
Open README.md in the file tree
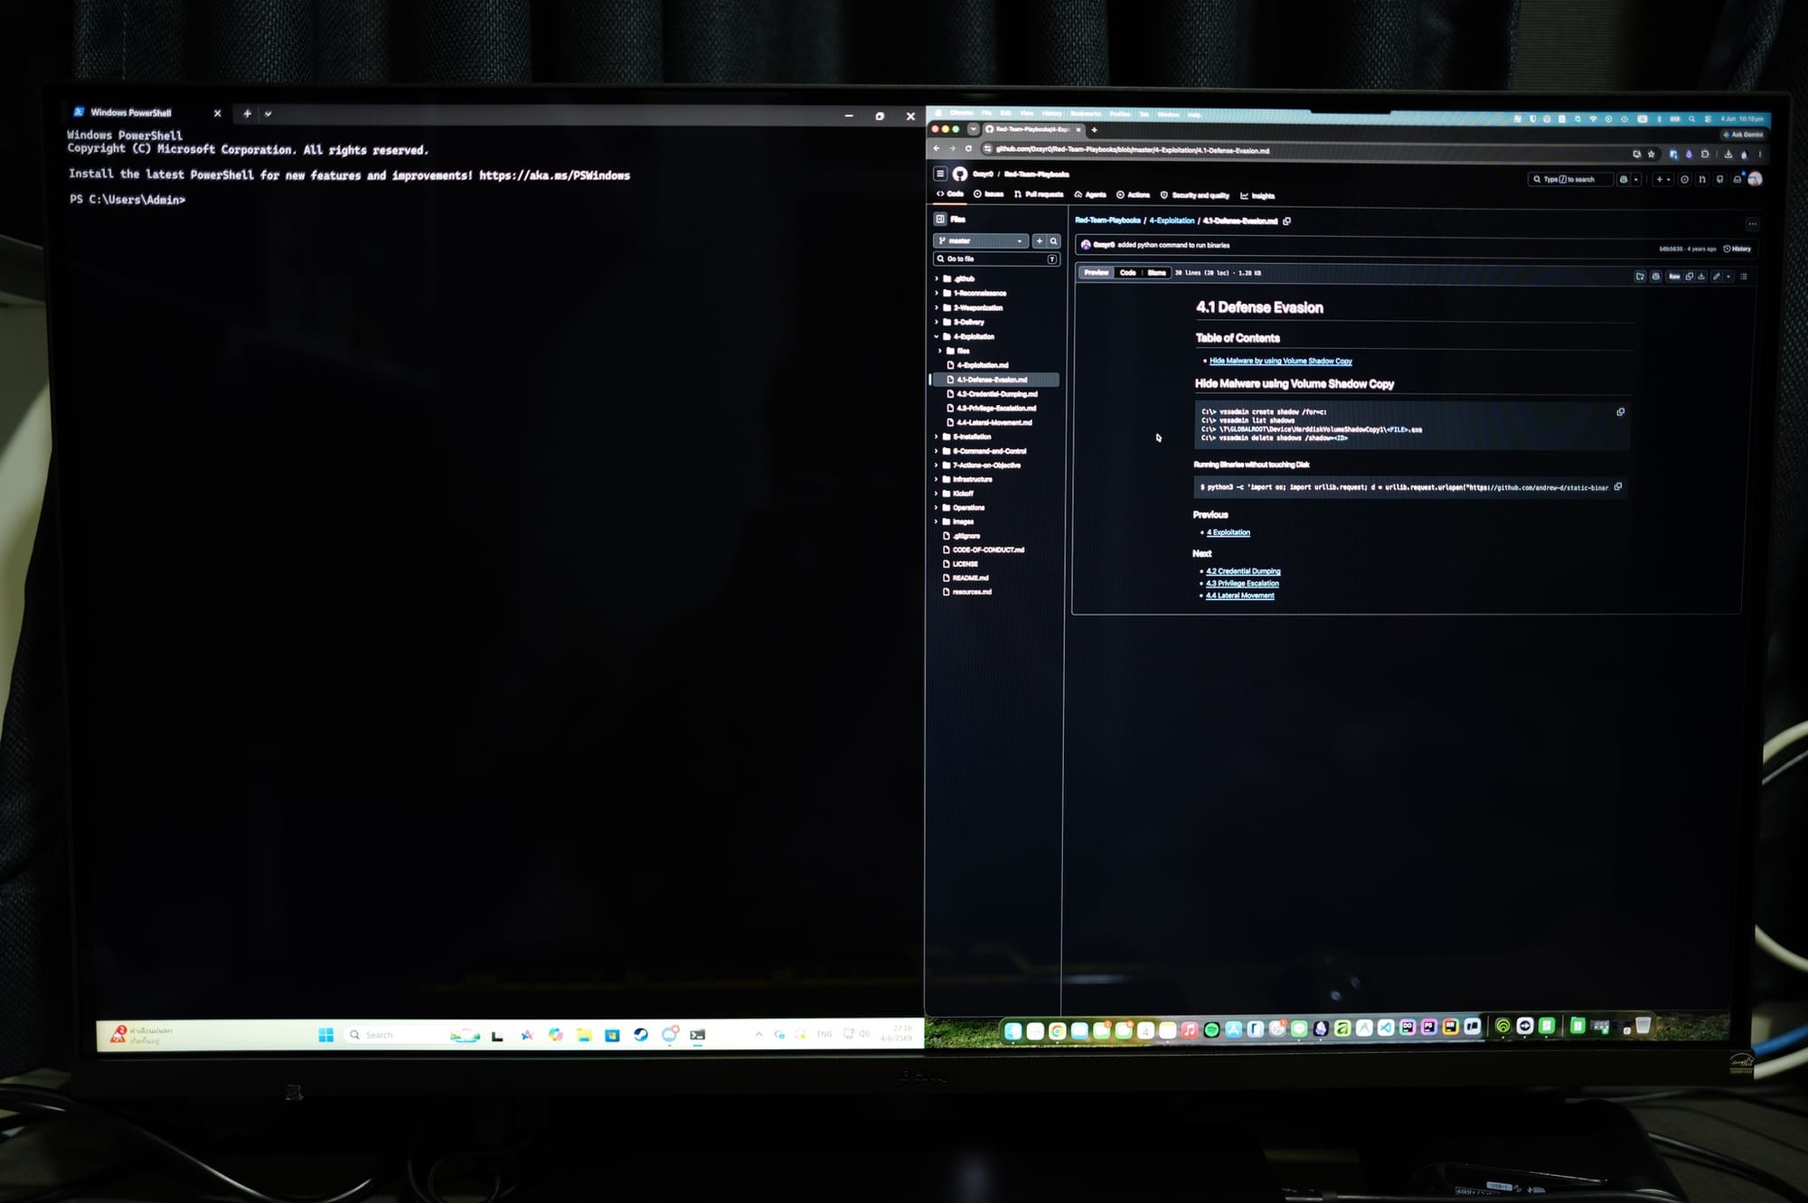970,578
